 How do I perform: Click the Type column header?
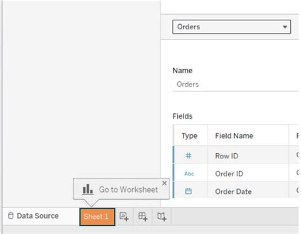[x=189, y=135]
